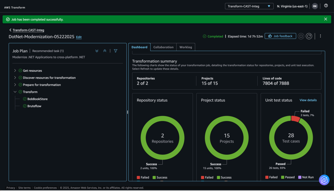The width and height of the screenshot is (334, 191).
Task: Stop the transformation job
Action: (301, 36)
